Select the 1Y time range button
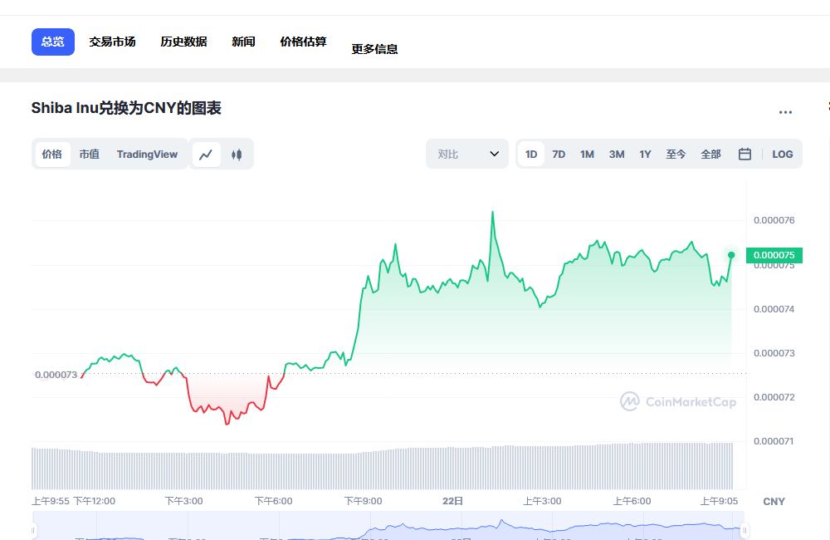 [x=645, y=154]
